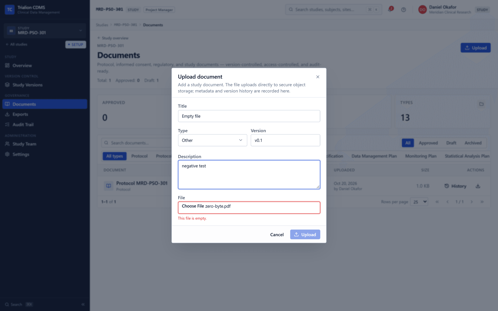
Task: Select the Archived status filter
Action: pyautogui.click(x=473, y=143)
